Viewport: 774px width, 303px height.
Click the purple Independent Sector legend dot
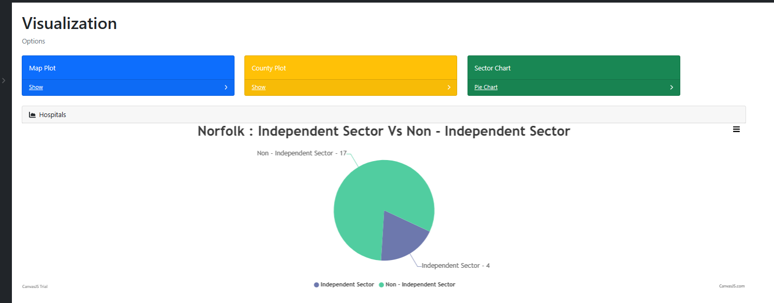(x=316, y=285)
